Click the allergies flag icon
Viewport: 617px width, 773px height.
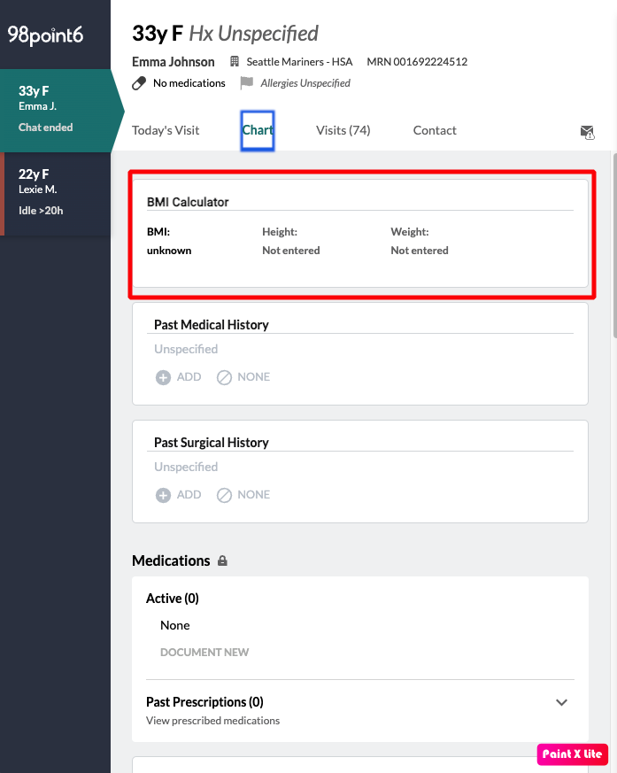coord(246,83)
